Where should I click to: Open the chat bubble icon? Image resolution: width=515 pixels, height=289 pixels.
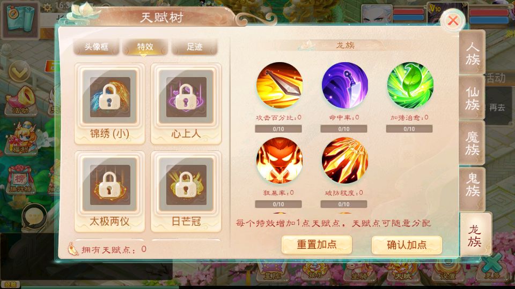point(34,217)
